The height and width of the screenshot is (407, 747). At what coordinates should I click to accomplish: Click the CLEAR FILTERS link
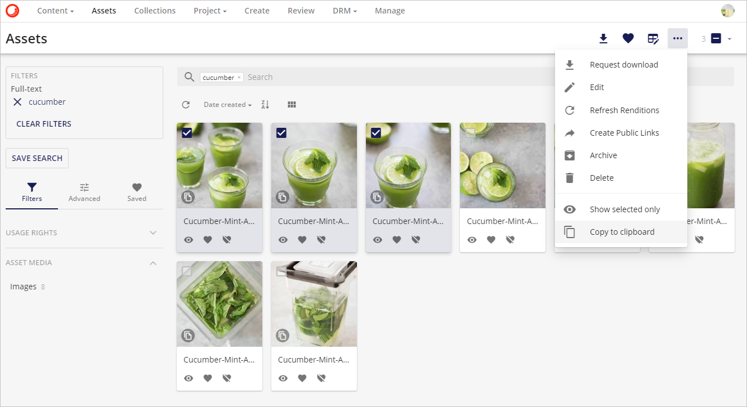44,124
